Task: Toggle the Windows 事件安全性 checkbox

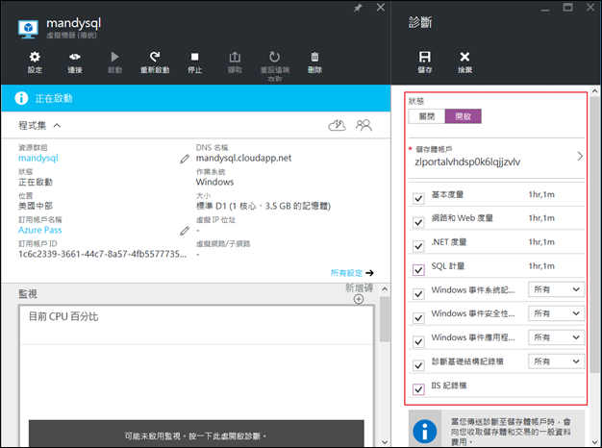Action: pyautogui.click(x=418, y=317)
